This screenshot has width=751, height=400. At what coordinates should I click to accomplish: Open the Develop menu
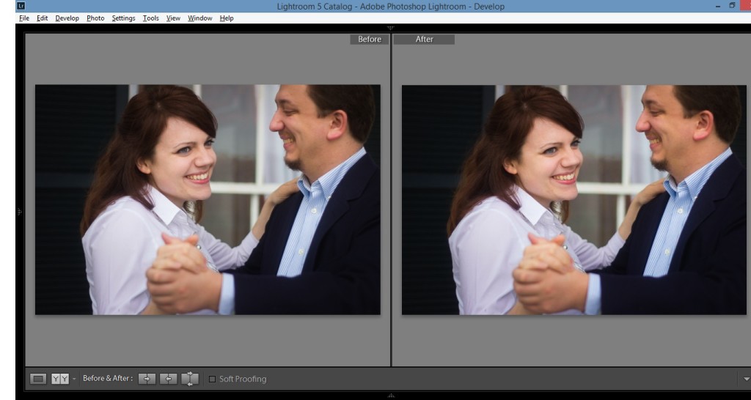[67, 18]
